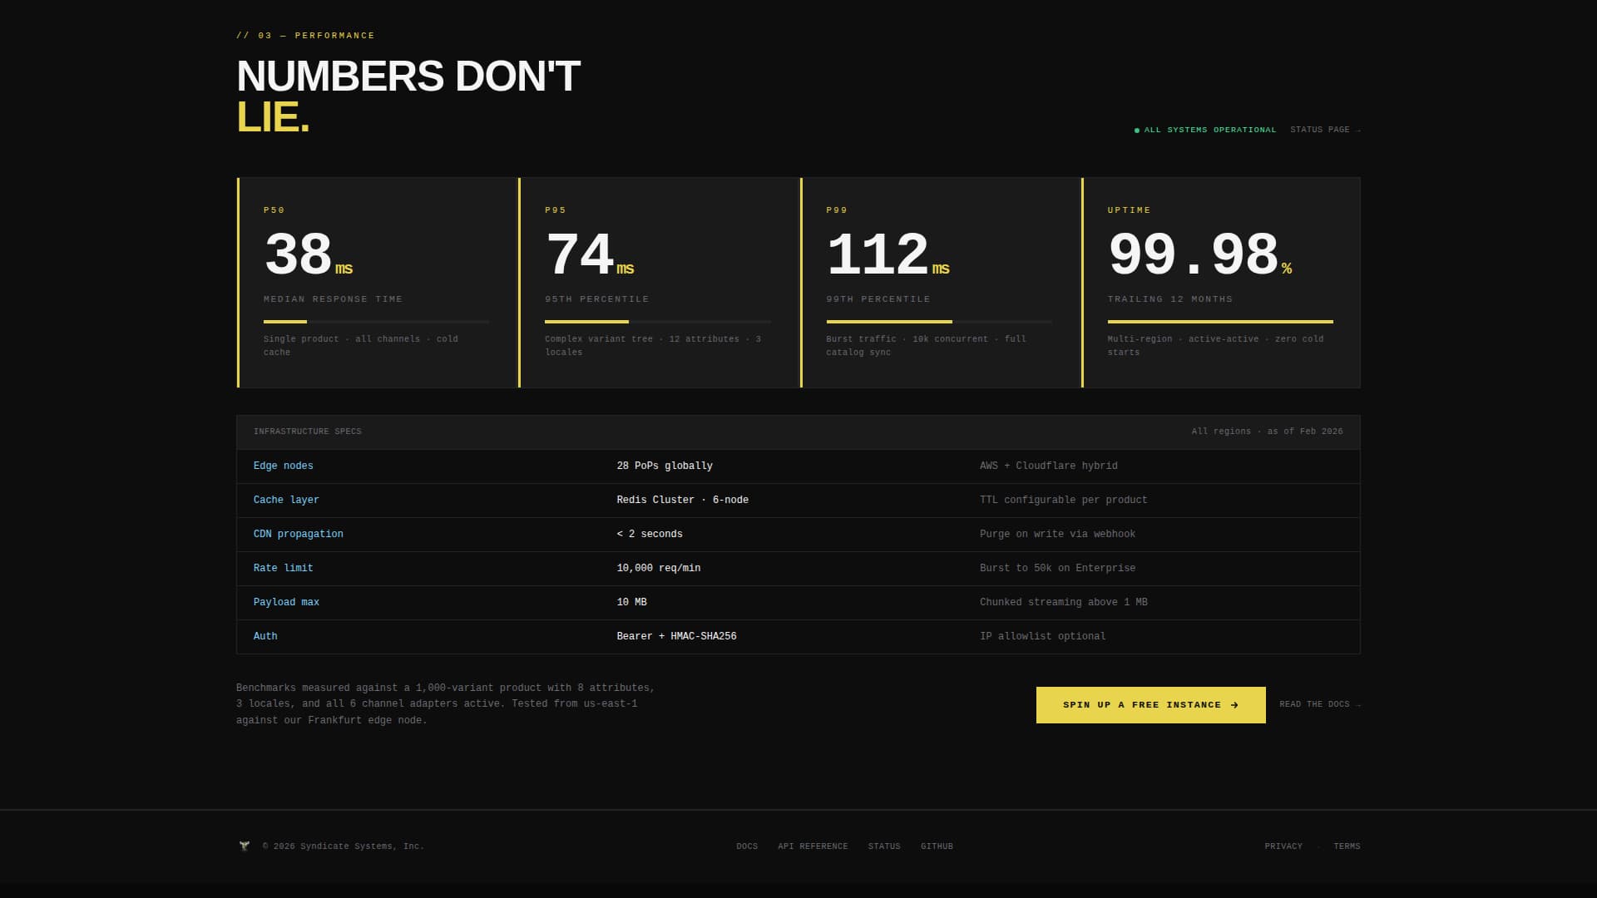The image size is (1597, 898).
Task: Click 'Purge on write via webhook' note
Action: click(x=1057, y=535)
